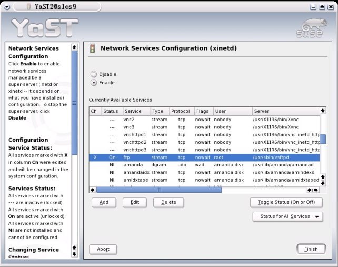Click the Add button
Image resolution: width=338 pixels, height=267 pixels.
[x=104, y=202]
